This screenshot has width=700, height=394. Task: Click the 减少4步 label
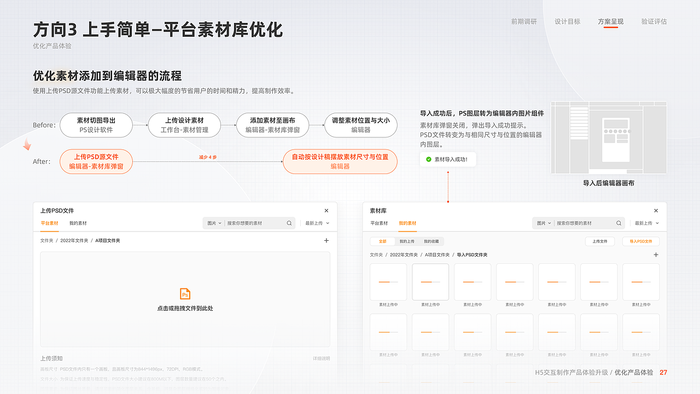pyautogui.click(x=208, y=157)
